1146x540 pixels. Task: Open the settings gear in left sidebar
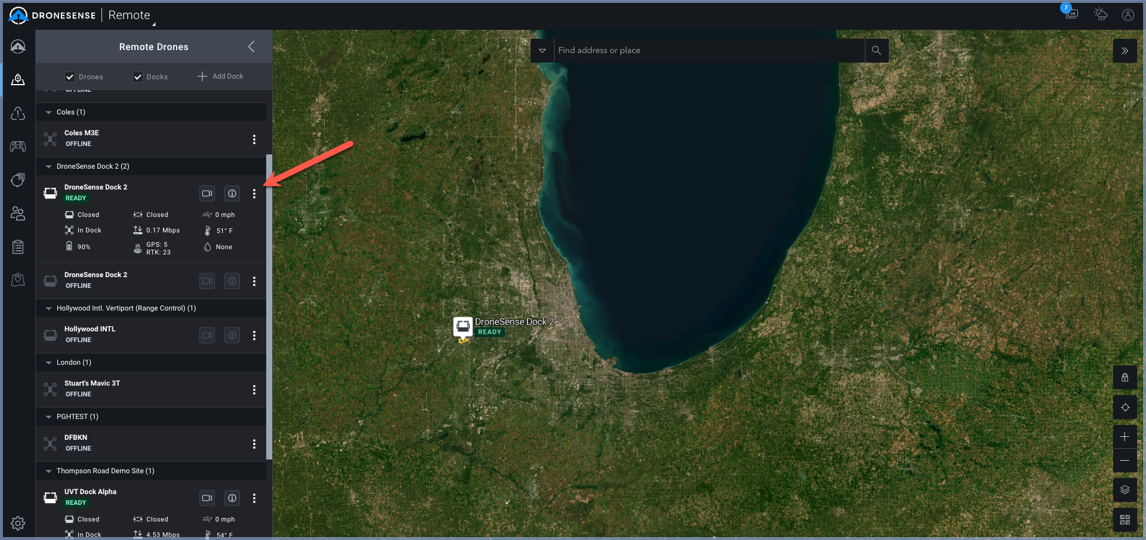pos(18,523)
